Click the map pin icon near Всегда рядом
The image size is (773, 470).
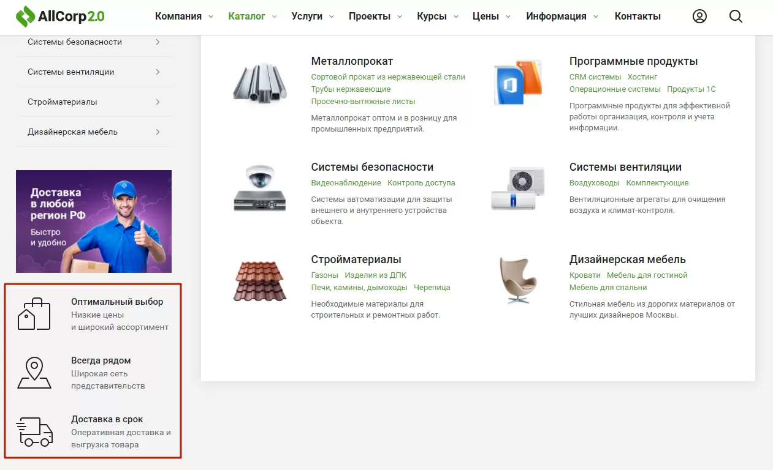[x=34, y=373]
